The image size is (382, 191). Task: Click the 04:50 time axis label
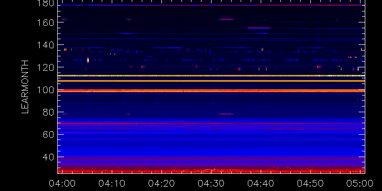(x=310, y=183)
